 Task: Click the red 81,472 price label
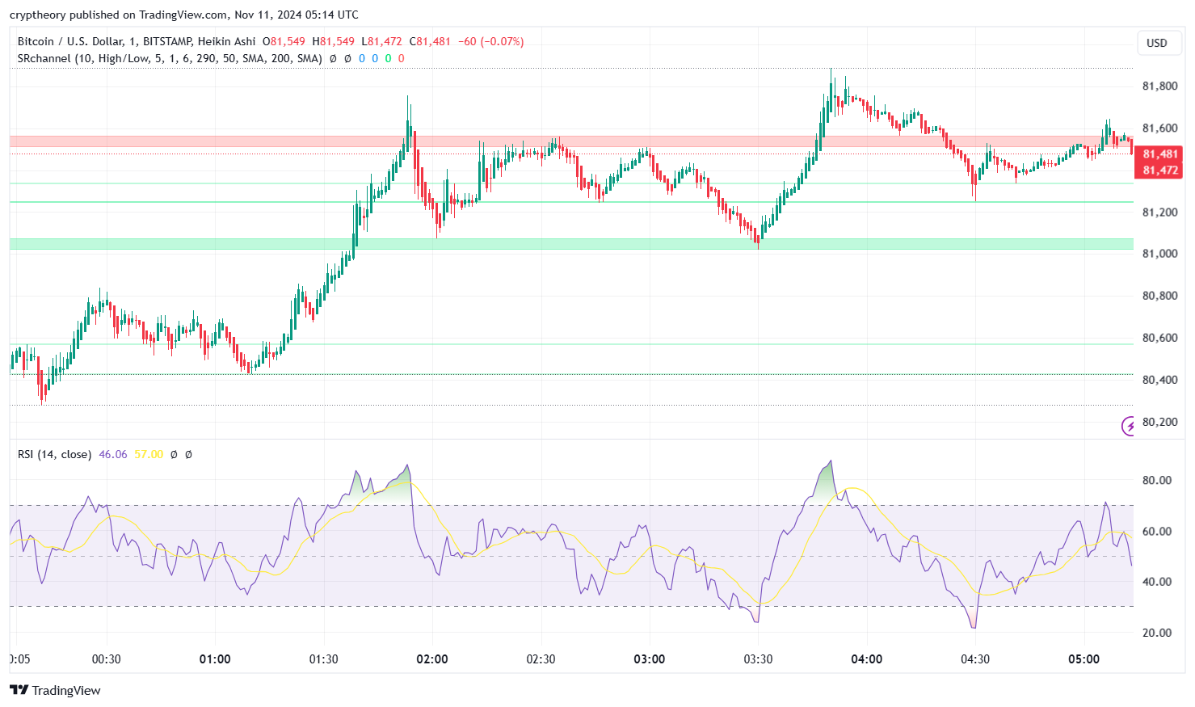pyautogui.click(x=1159, y=170)
